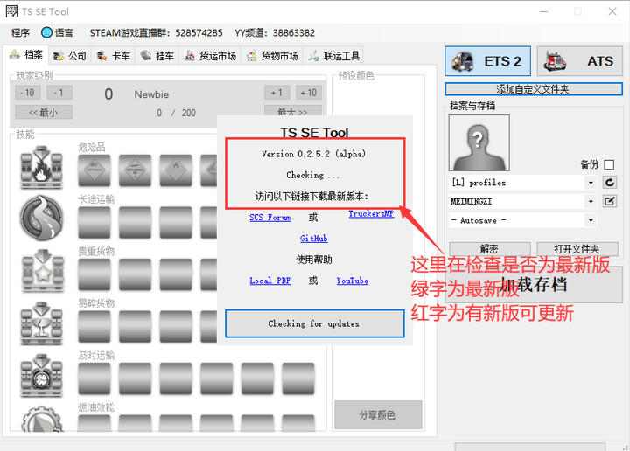
Task: Toggle first 贵重货物 skill level tile
Action: [94, 274]
